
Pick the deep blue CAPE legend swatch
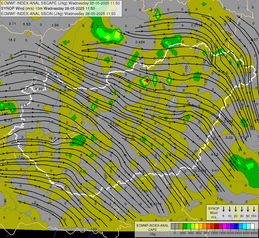(237, 226)
